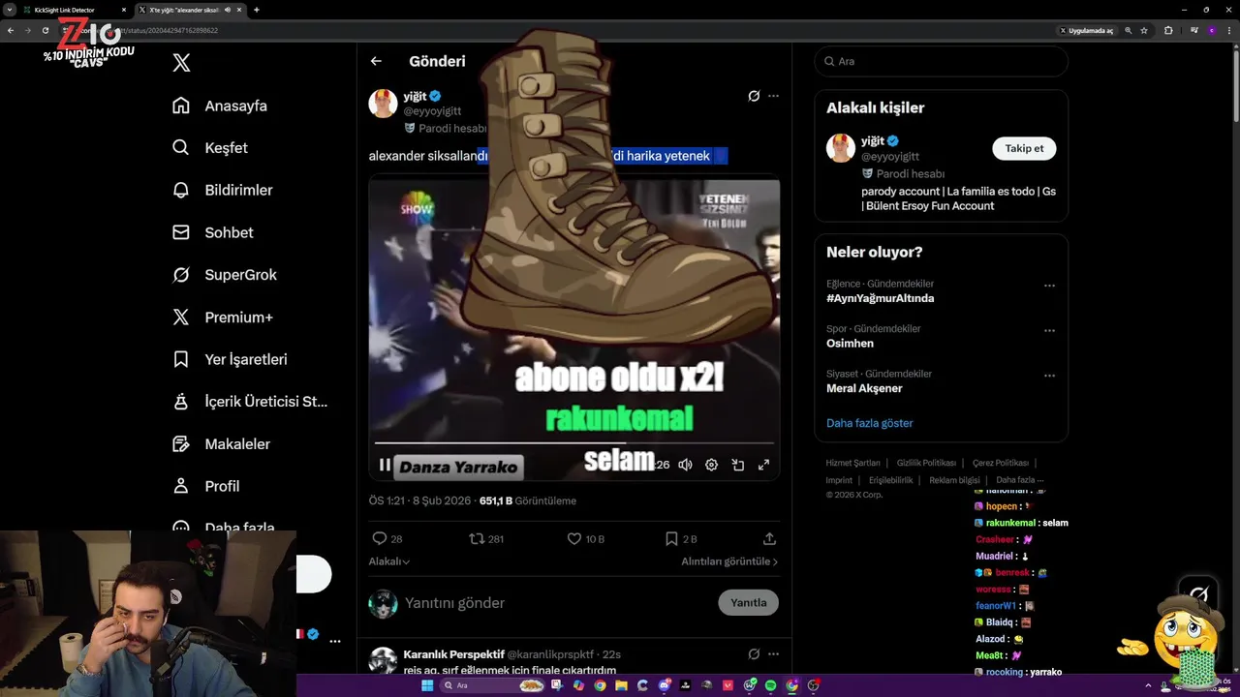Click Uygulamada aç in address bar
Viewport: 1240px width, 697px height.
1086,30
